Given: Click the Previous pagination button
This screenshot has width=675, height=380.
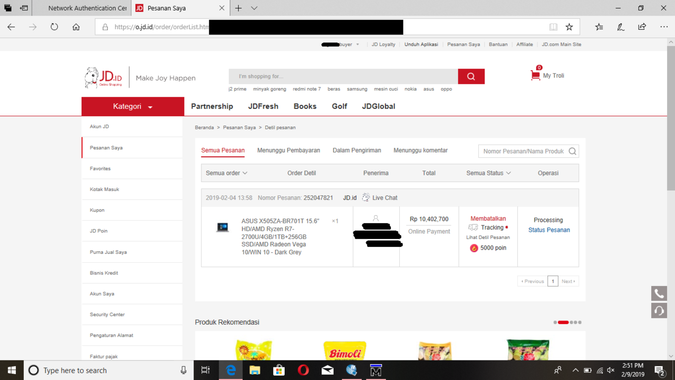Looking at the screenshot, I should [x=532, y=281].
